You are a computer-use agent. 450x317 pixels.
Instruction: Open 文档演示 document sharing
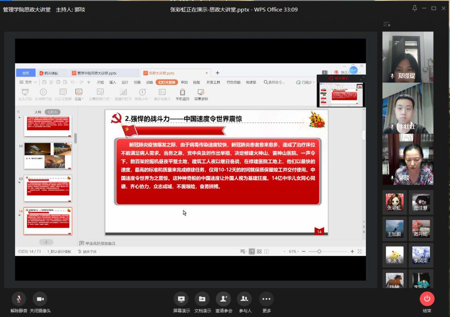(202, 299)
